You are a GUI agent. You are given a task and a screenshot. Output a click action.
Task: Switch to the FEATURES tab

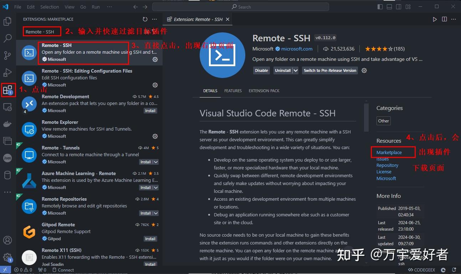[233, 91]
